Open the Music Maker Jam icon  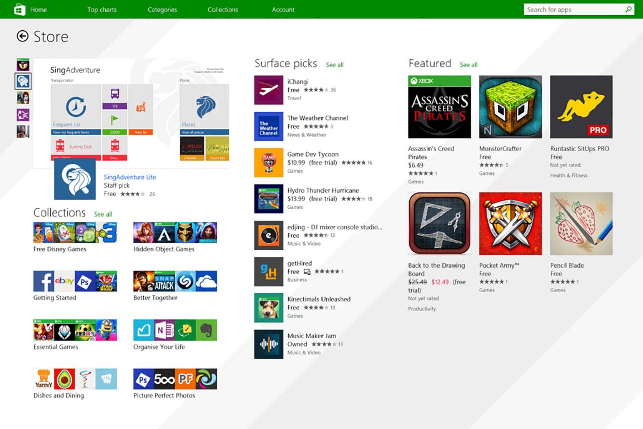[x=269, y=344]
